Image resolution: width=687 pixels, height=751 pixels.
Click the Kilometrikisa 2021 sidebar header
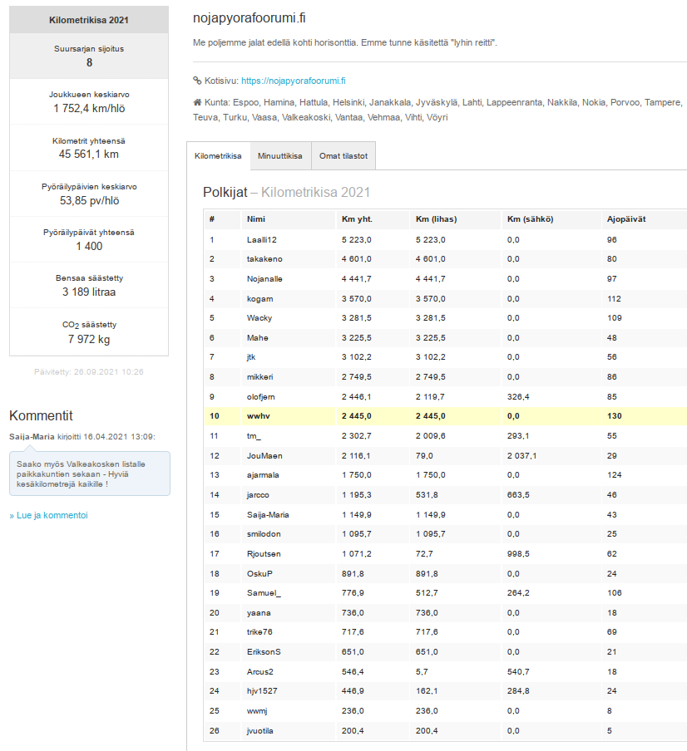[x=89, y=20]
